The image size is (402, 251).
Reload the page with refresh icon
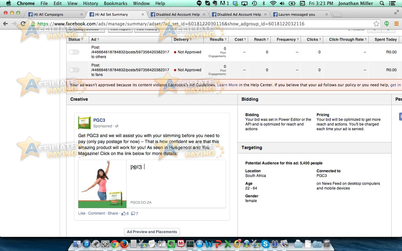click(x=23, y=24)
